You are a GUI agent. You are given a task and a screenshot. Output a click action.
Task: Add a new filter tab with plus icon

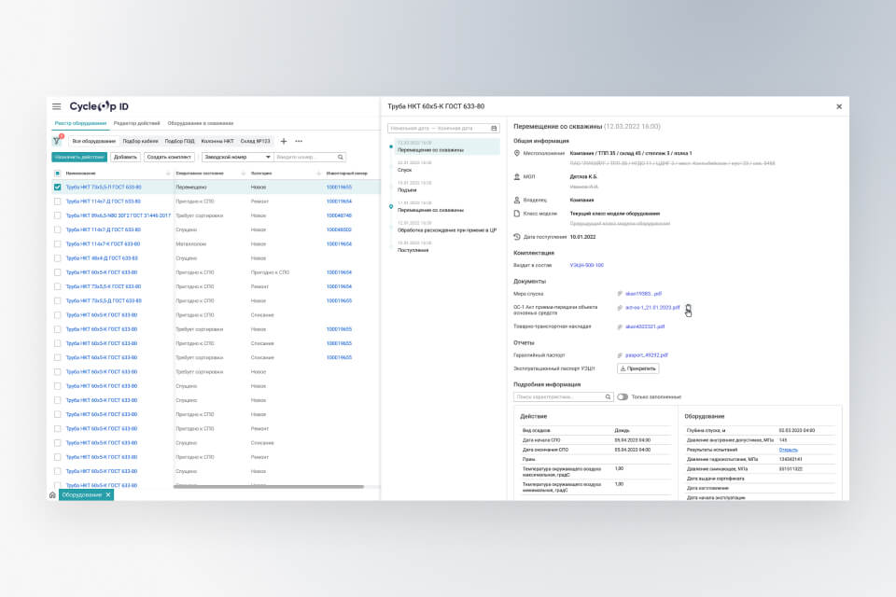pyautogui.click(x=284, y=141)
